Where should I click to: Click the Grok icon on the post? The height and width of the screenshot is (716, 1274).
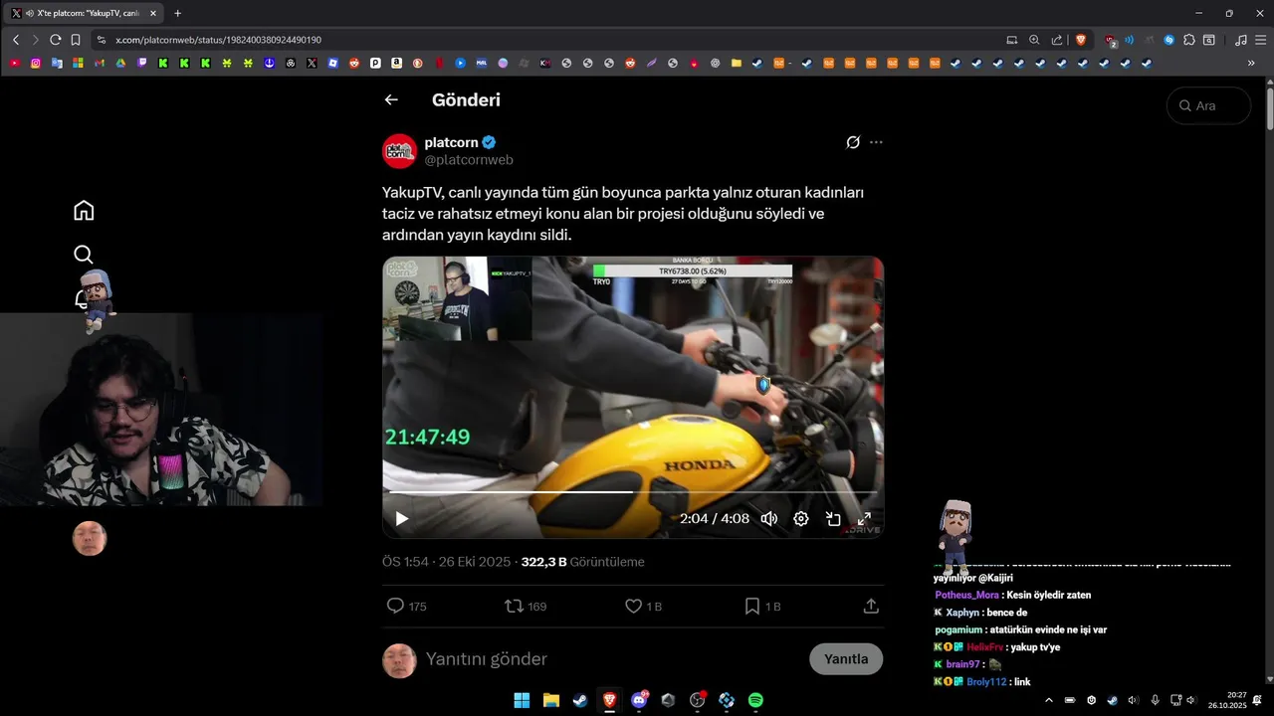[853, 142]
